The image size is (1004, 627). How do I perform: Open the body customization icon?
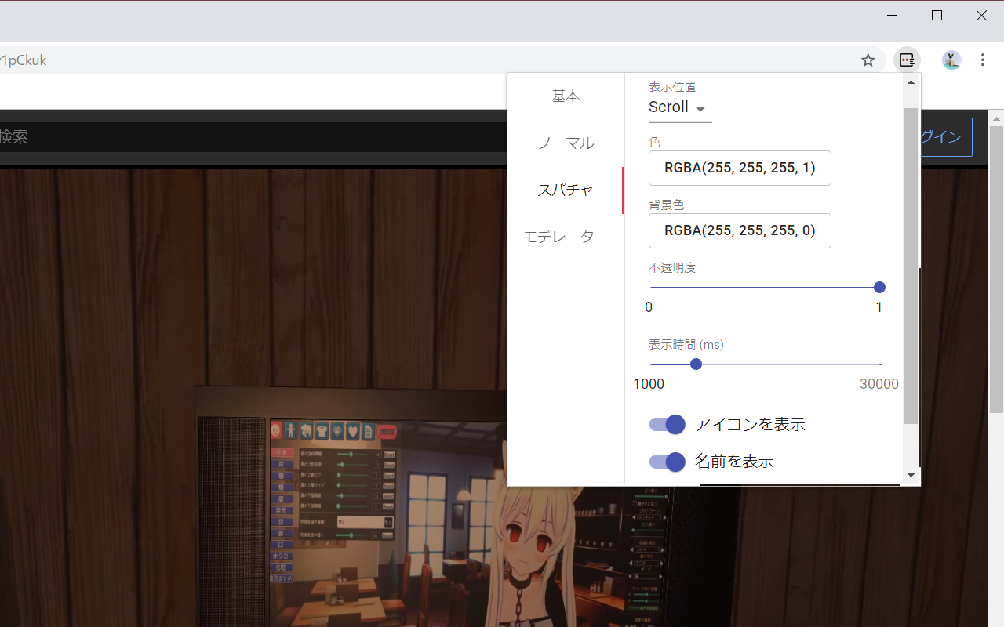point(291,430)
